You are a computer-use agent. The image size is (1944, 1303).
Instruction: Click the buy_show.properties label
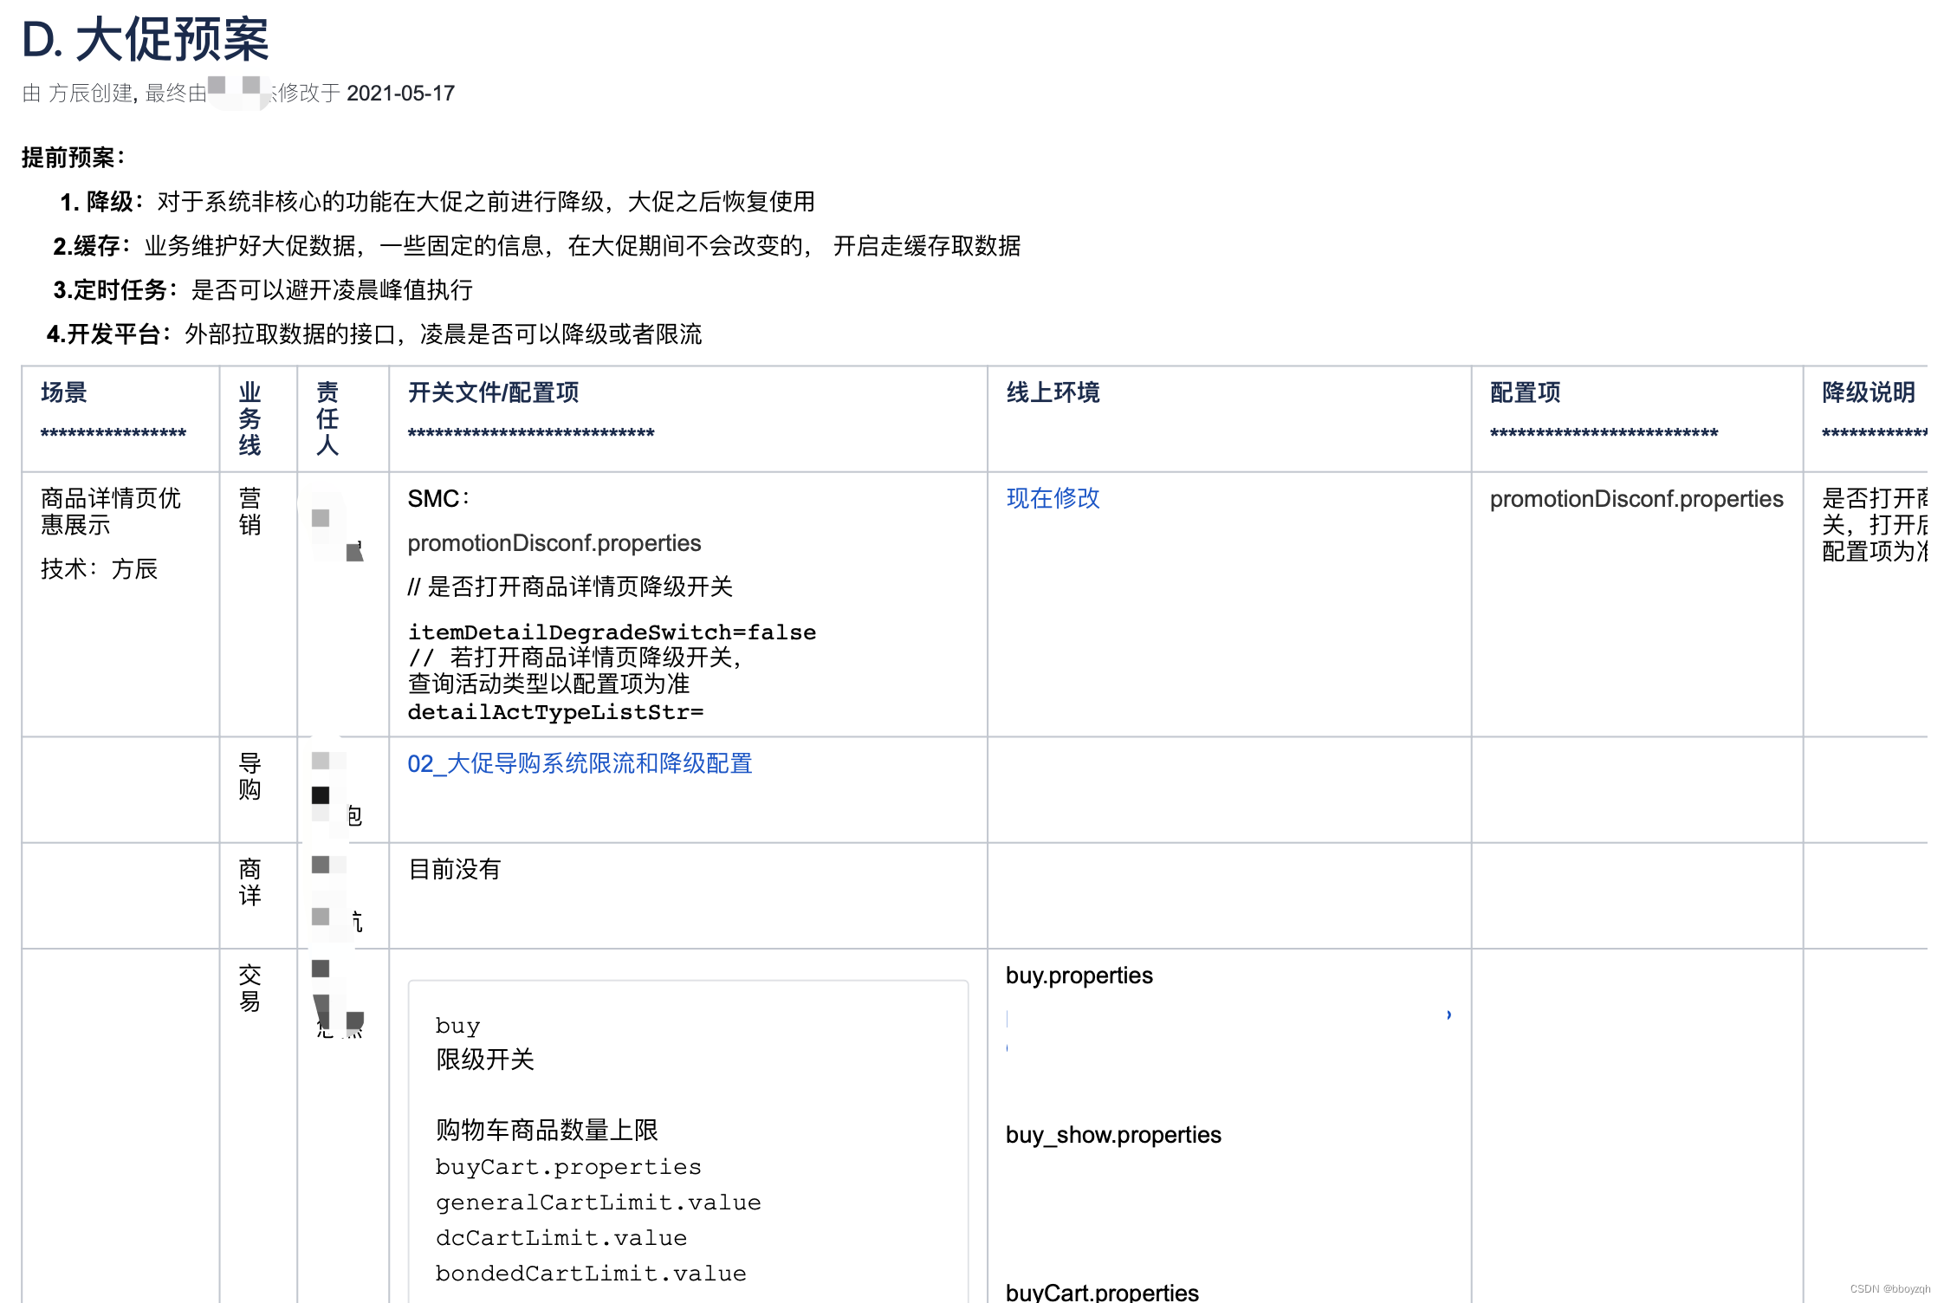(x=1113, y=1135)
